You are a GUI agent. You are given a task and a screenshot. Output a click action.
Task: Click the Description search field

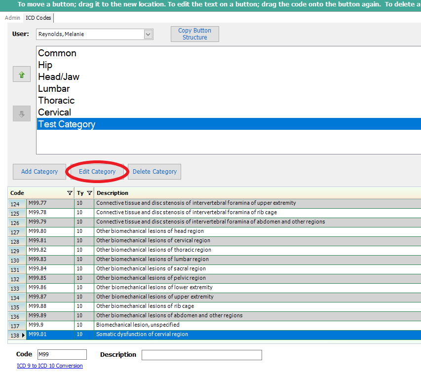201,355
